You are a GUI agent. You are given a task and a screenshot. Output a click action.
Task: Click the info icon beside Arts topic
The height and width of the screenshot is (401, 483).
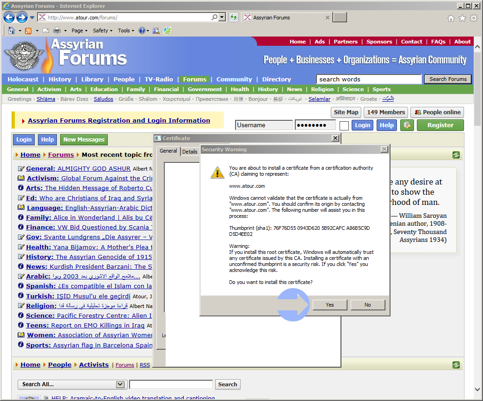pyautogui.click(x=21, y=188)
